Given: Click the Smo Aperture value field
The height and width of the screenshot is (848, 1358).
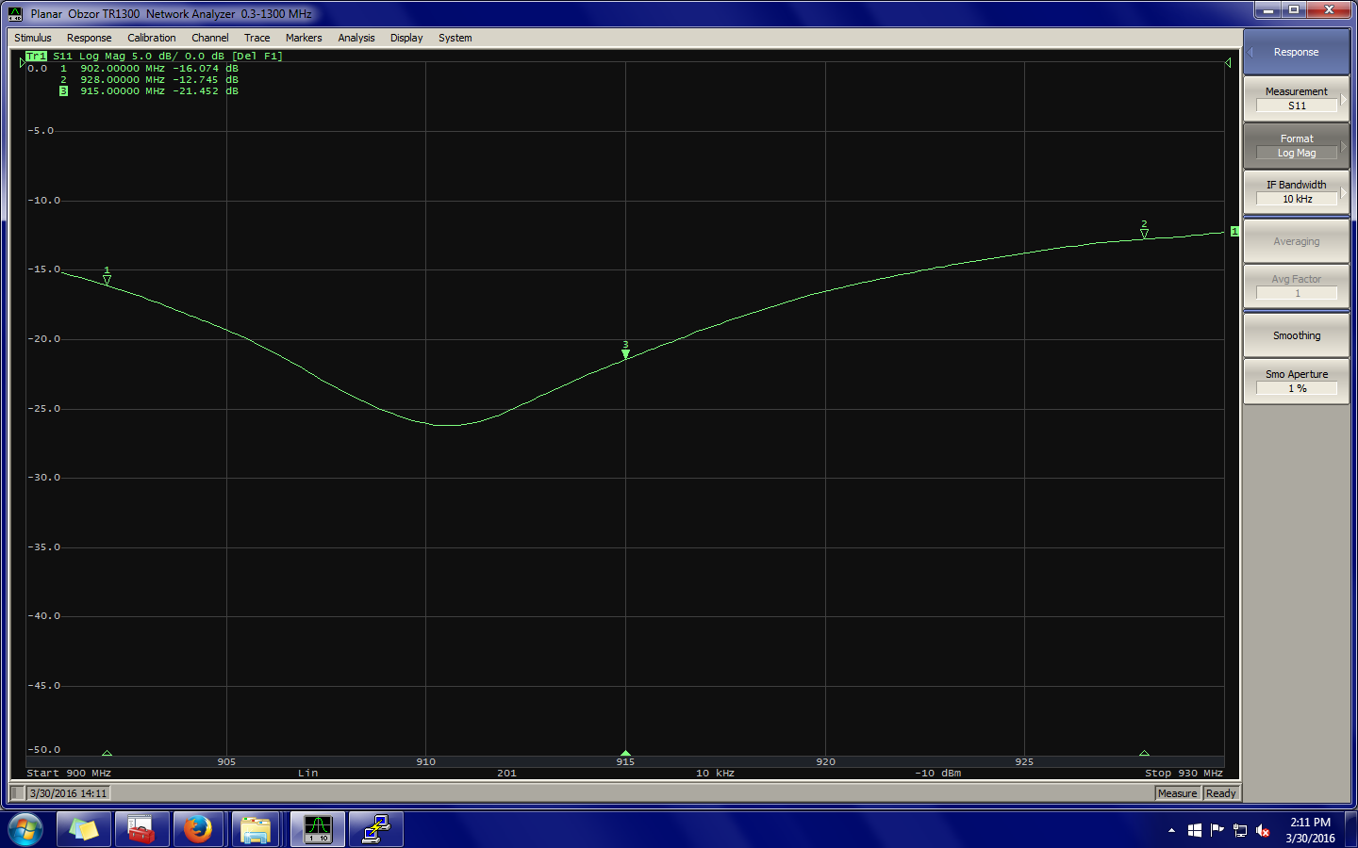Looking at the screenshot, I should pyautogui.click(x=1297, y=388).
